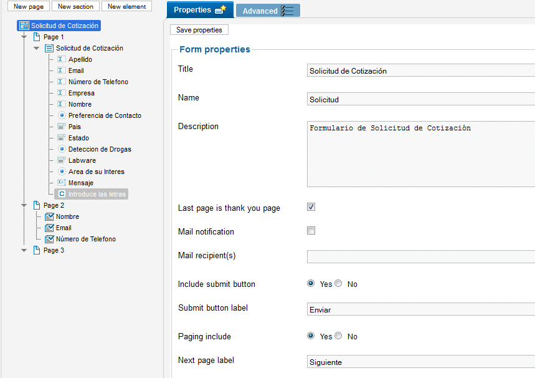Select the Estado label in the tree
Screen dimensions: 535x378
pyautogui.click(x=79, y=138)
